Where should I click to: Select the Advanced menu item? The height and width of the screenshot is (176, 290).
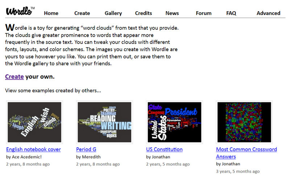tap(268, 13)
